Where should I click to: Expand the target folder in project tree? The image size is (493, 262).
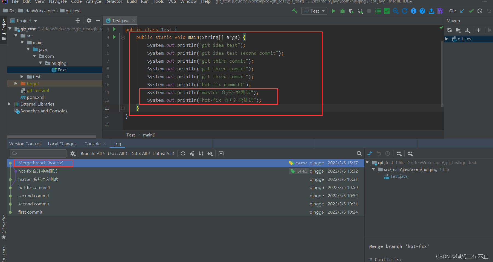[16, 83]
